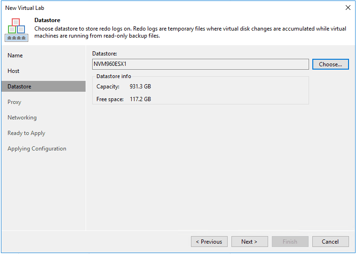Go to the Name step

pyautogui.click(x=15, y=56)
